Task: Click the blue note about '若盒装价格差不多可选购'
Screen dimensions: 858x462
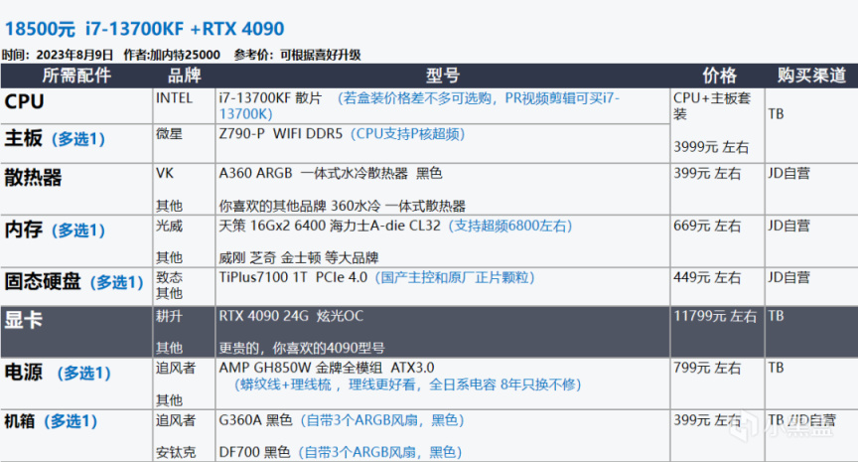Action: point(419,105)
